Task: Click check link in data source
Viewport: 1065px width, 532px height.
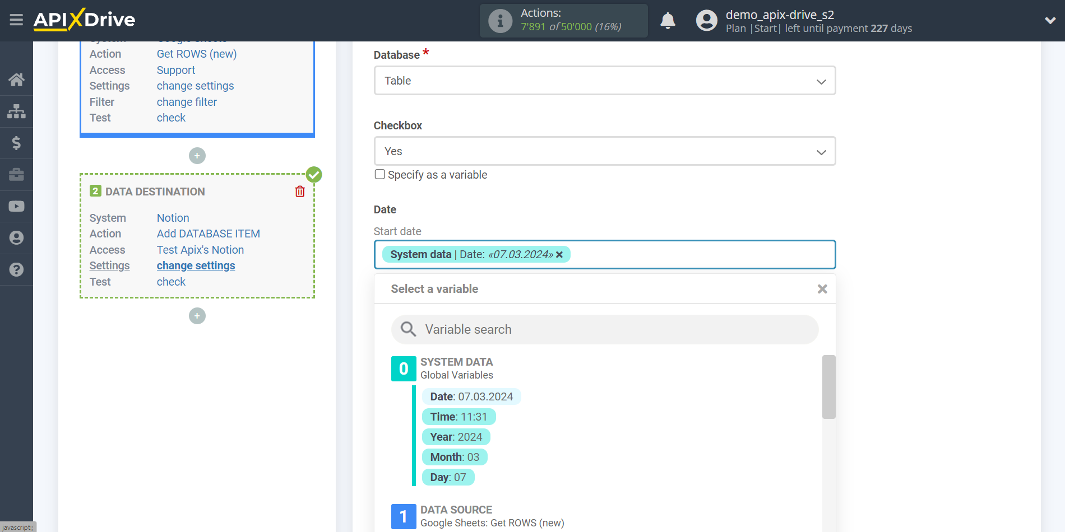Action: [171, 118]
